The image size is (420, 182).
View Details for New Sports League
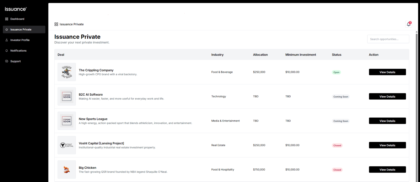[387, 121]
